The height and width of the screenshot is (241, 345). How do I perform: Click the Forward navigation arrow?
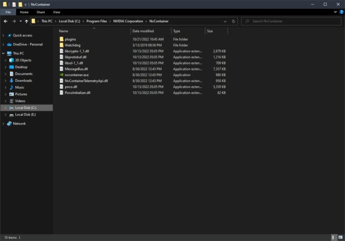pos(14,21)
